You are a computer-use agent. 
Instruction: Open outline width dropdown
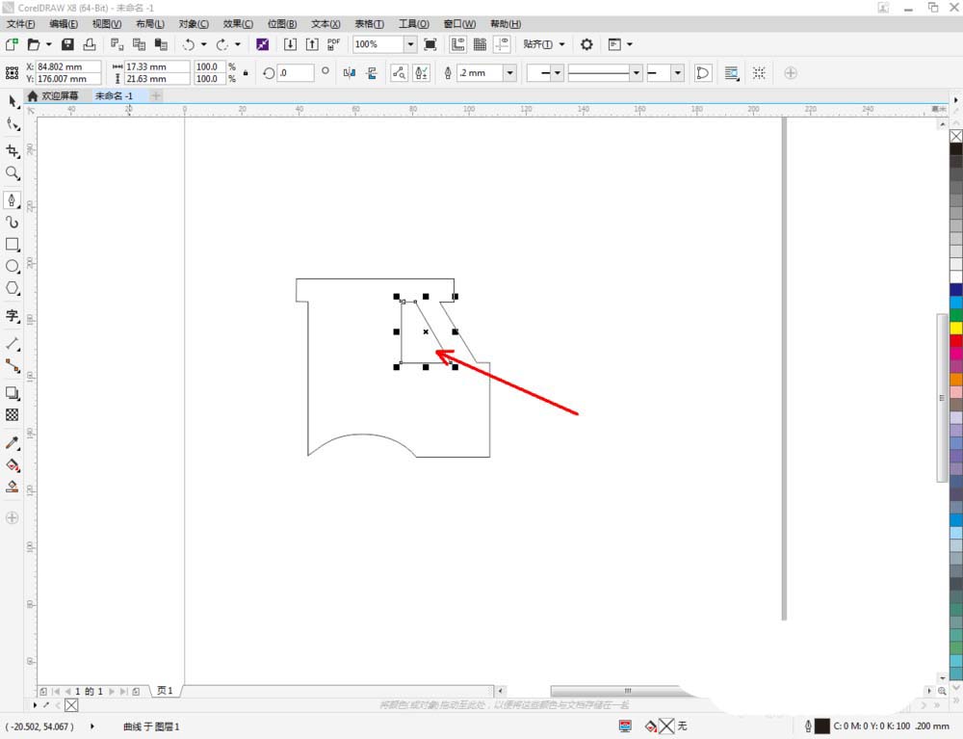pyautogui.click(x=509, y=73)
